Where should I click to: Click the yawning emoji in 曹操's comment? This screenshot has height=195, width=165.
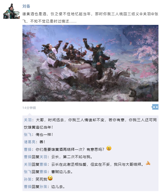click(x=109, y=148)
